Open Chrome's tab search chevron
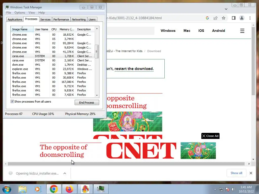Image resolution: width=259 pixels, height=194 pixels. click(226, 9)
